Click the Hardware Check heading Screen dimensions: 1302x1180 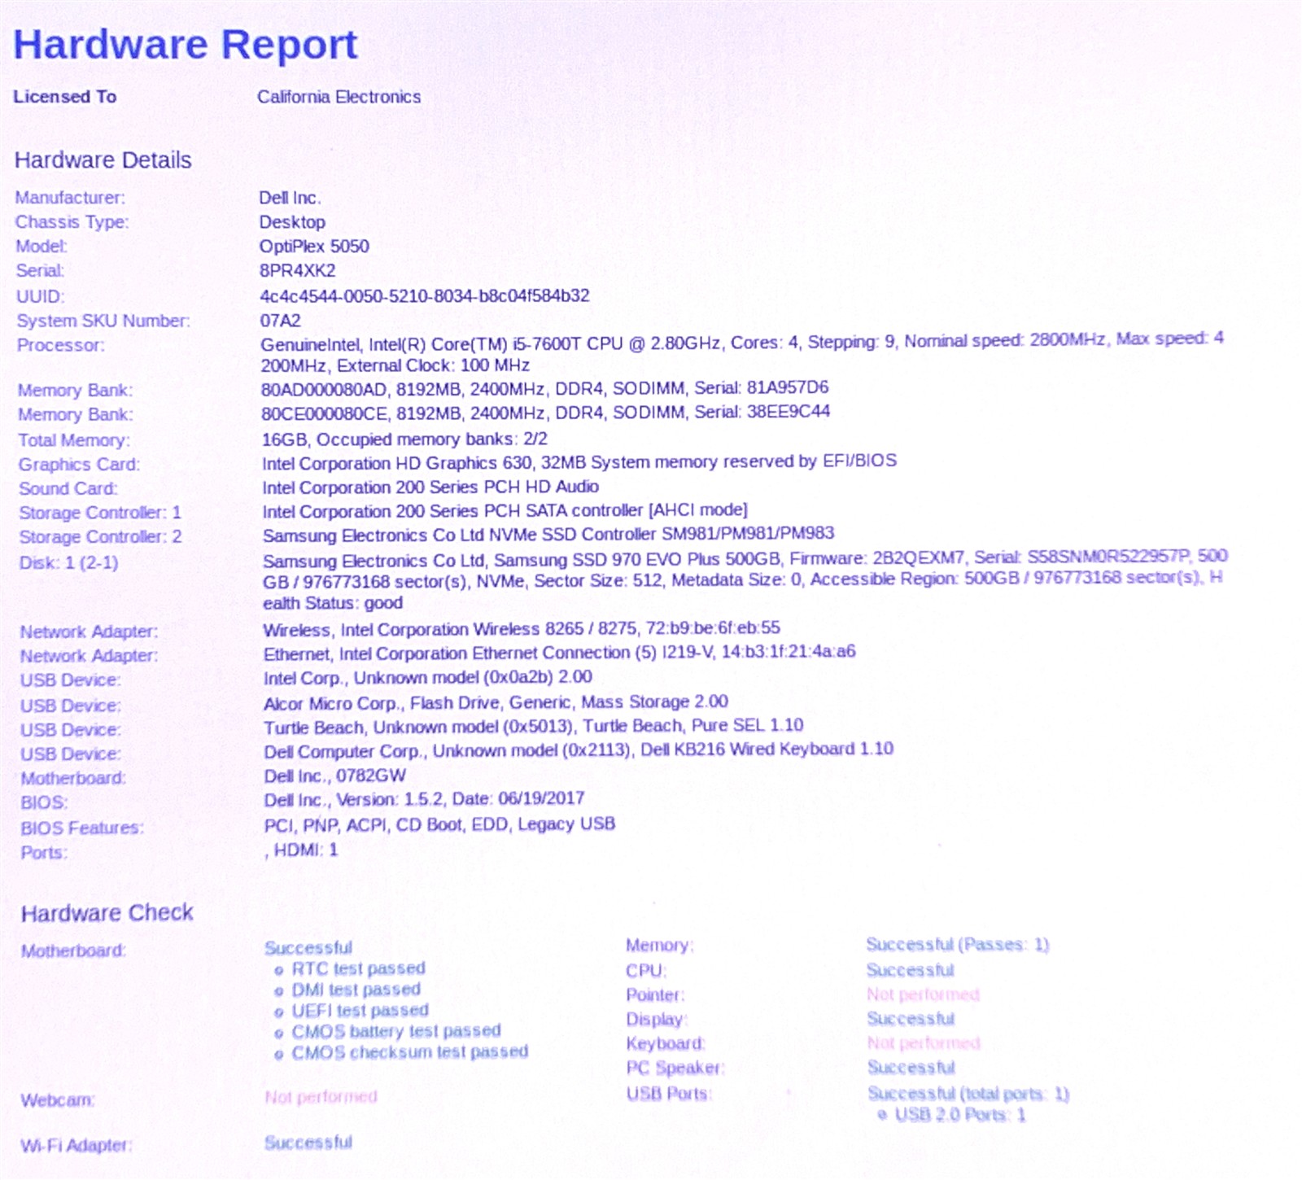(107, 913)
